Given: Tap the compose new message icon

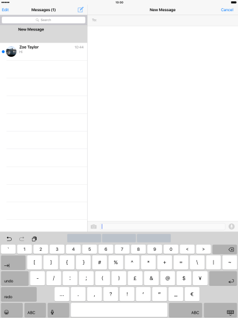Looking at the screenshot, I should tap(81, 9).
